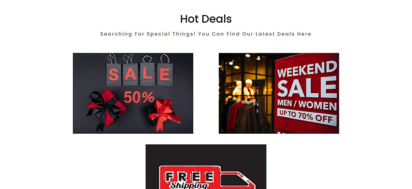This screenshot has height=189, width=412.
Task: Select the 'UP TO 70% OFF' label
Action: (x=307, y=117)
